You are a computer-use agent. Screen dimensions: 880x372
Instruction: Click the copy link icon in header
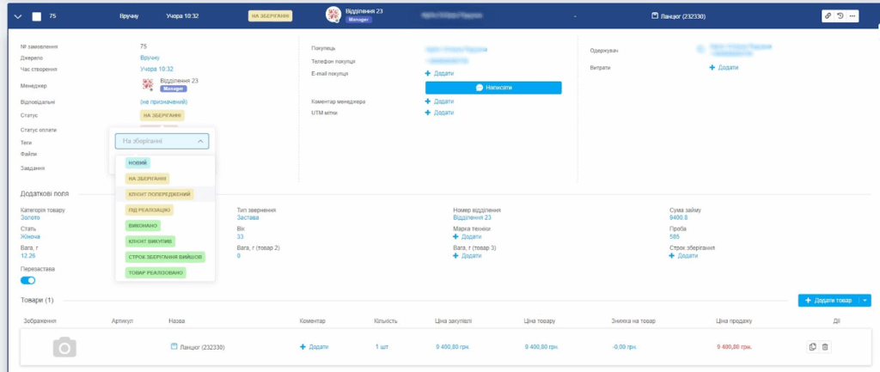pos(828,16)
